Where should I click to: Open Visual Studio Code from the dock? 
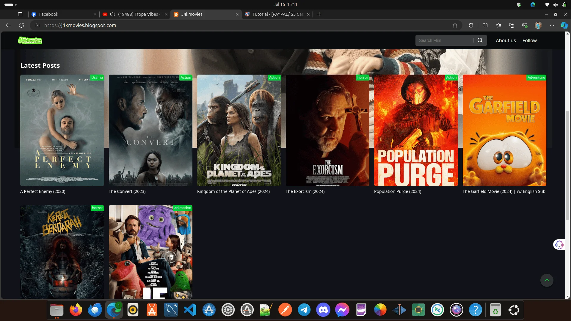point(190,310)
